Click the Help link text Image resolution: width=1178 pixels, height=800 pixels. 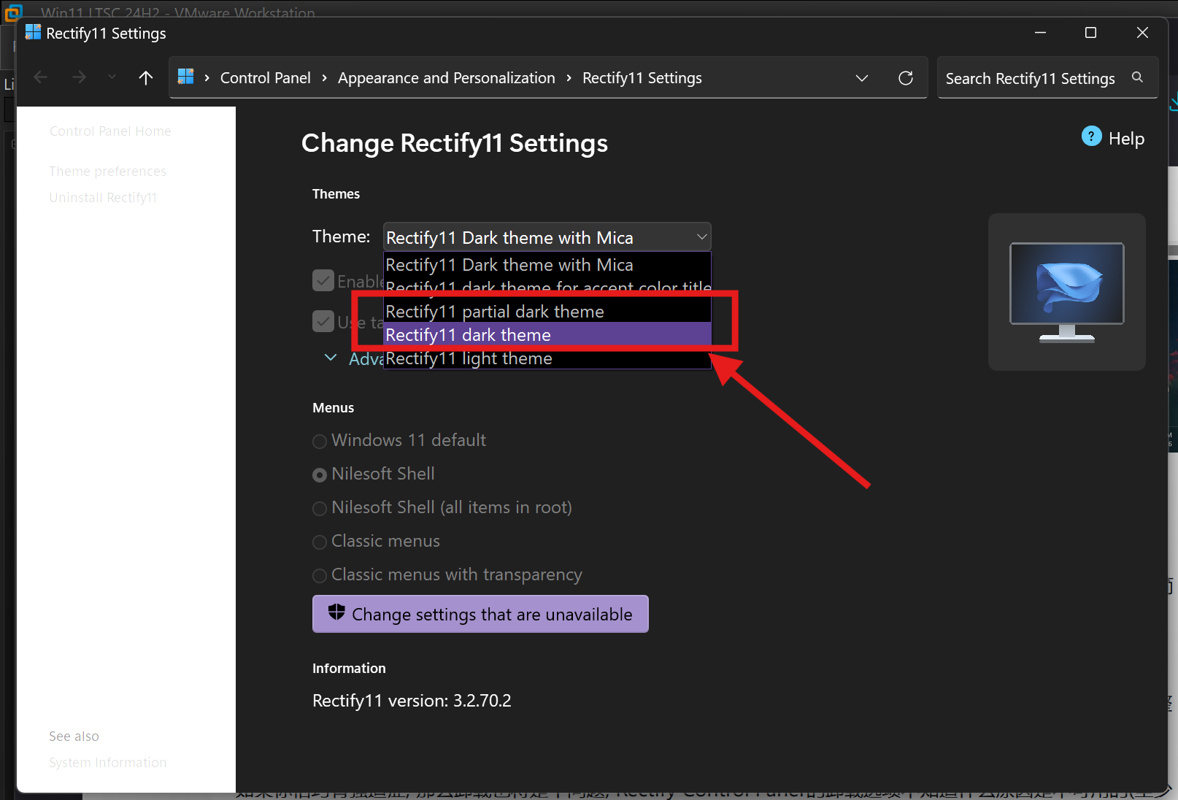pos(1126,139)
